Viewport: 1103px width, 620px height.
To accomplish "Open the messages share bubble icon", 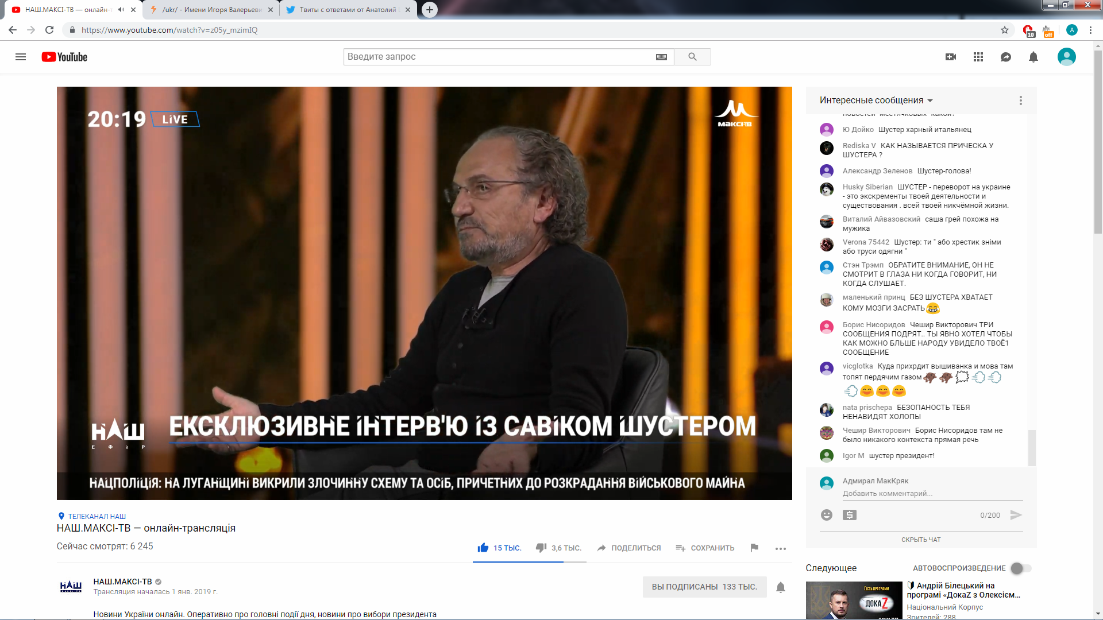I will tap(1006, 57).
